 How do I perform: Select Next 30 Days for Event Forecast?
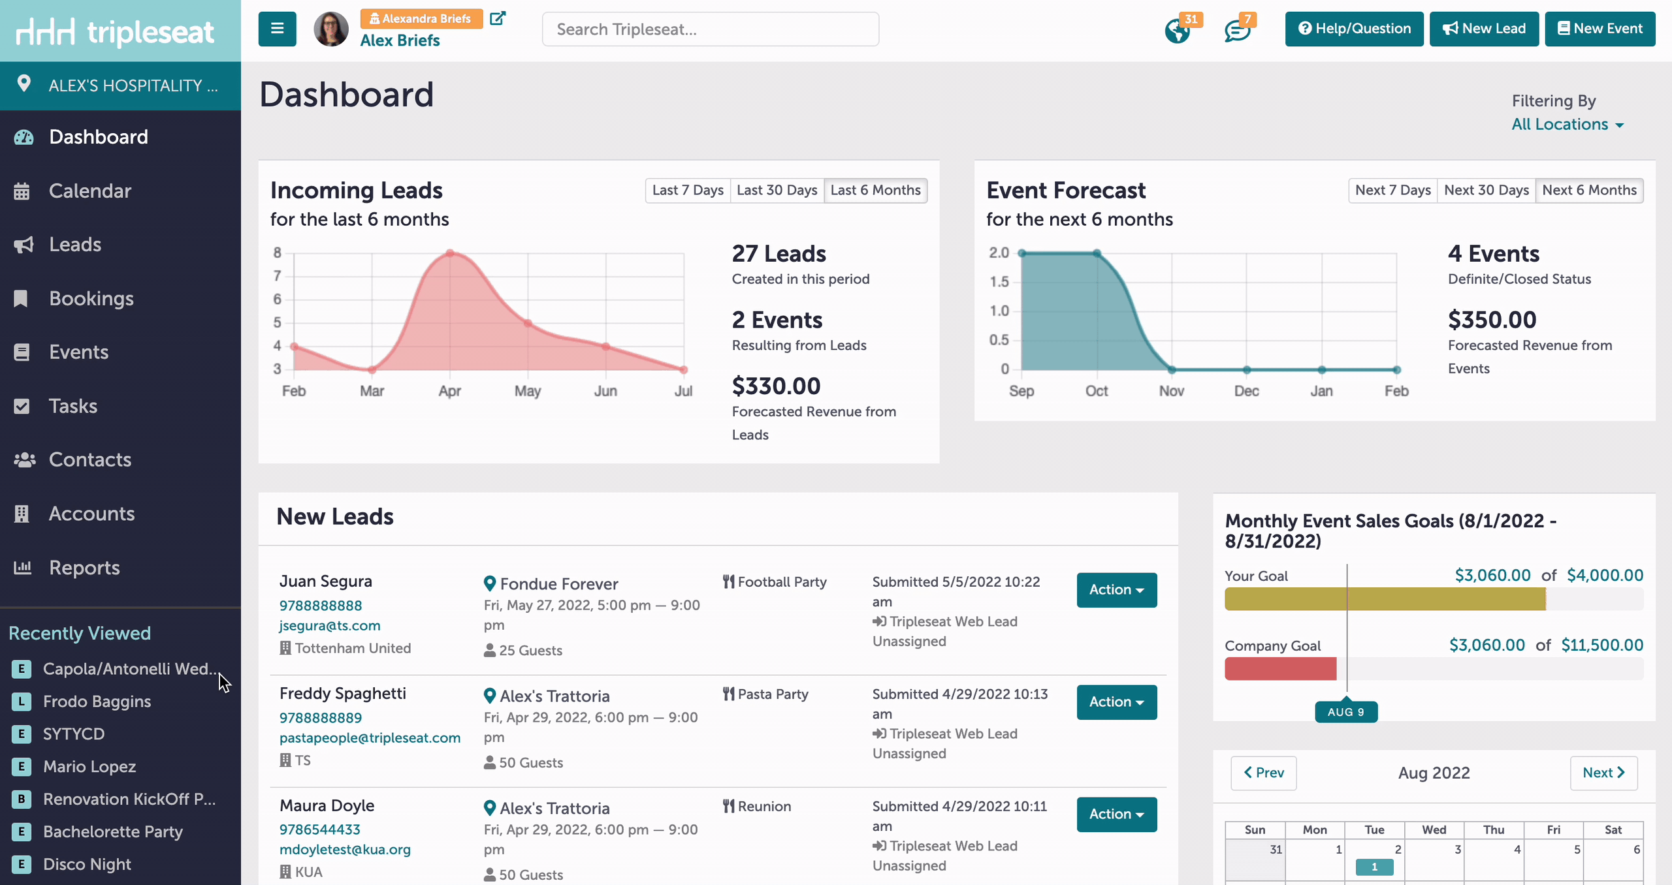click(1487, 190)
